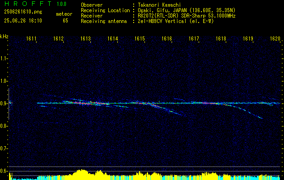Click the 0.8 kHz frequency label
Screen dimensions: 284x180
(4, 126)
